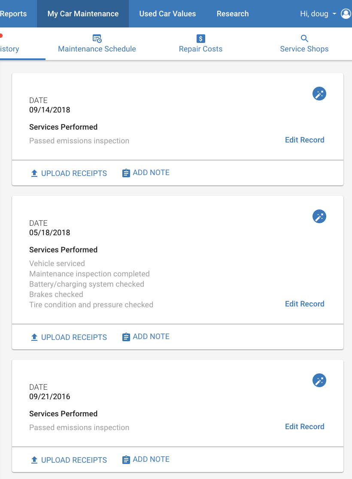The height and width of the screenshot is (479, 352).
Task: Open the user profile avatar icon
Action: tap(346, 14)
